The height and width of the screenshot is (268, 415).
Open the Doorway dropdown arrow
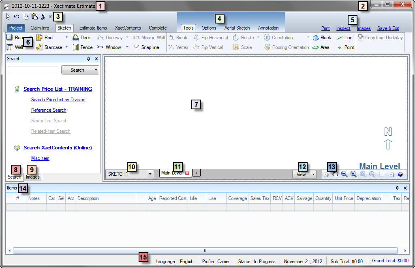pos(127,37)
